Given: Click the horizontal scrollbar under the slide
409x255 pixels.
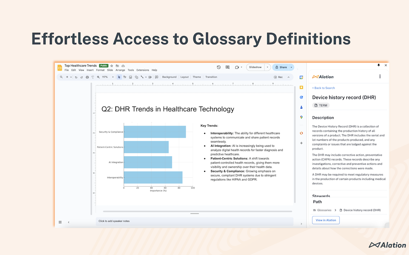Looking at the screenshot, I should (197, 211).
